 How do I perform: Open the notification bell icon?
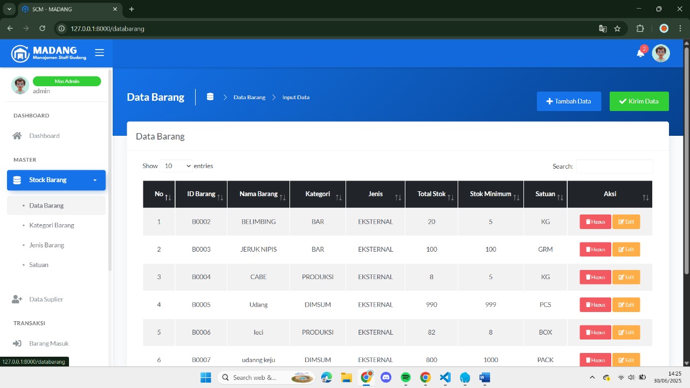(640, 53)
